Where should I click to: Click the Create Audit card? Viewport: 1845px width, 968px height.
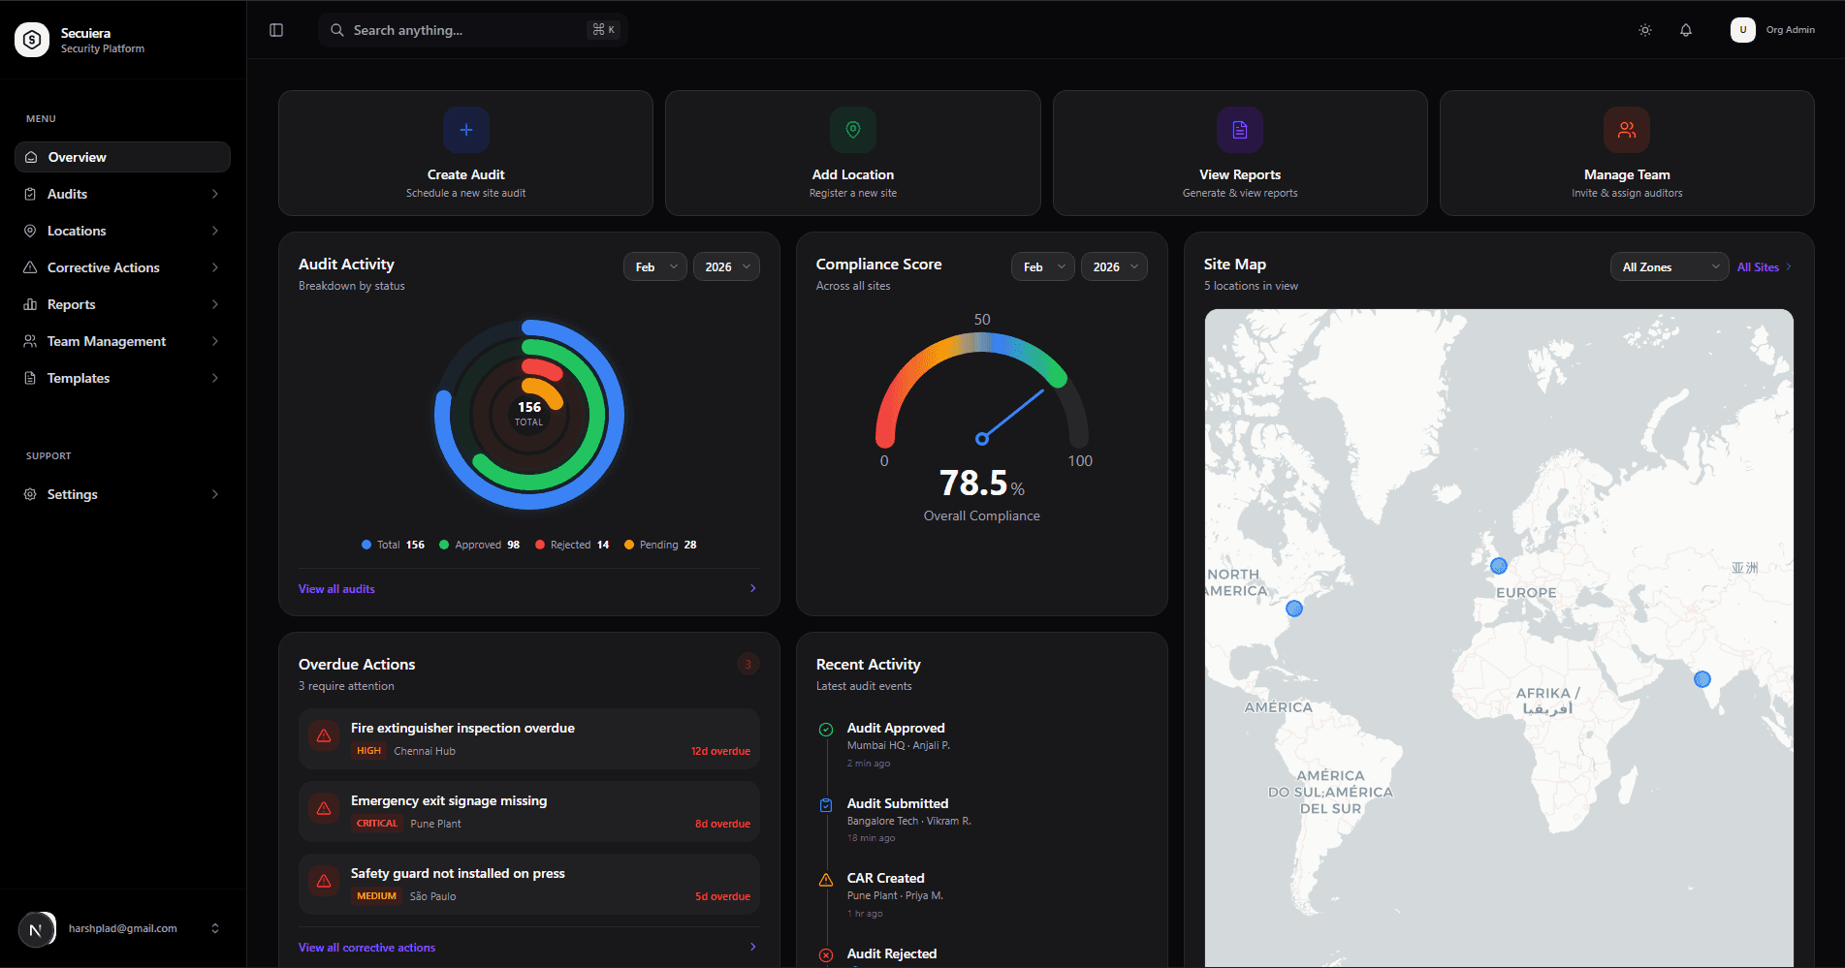(465, 152)
